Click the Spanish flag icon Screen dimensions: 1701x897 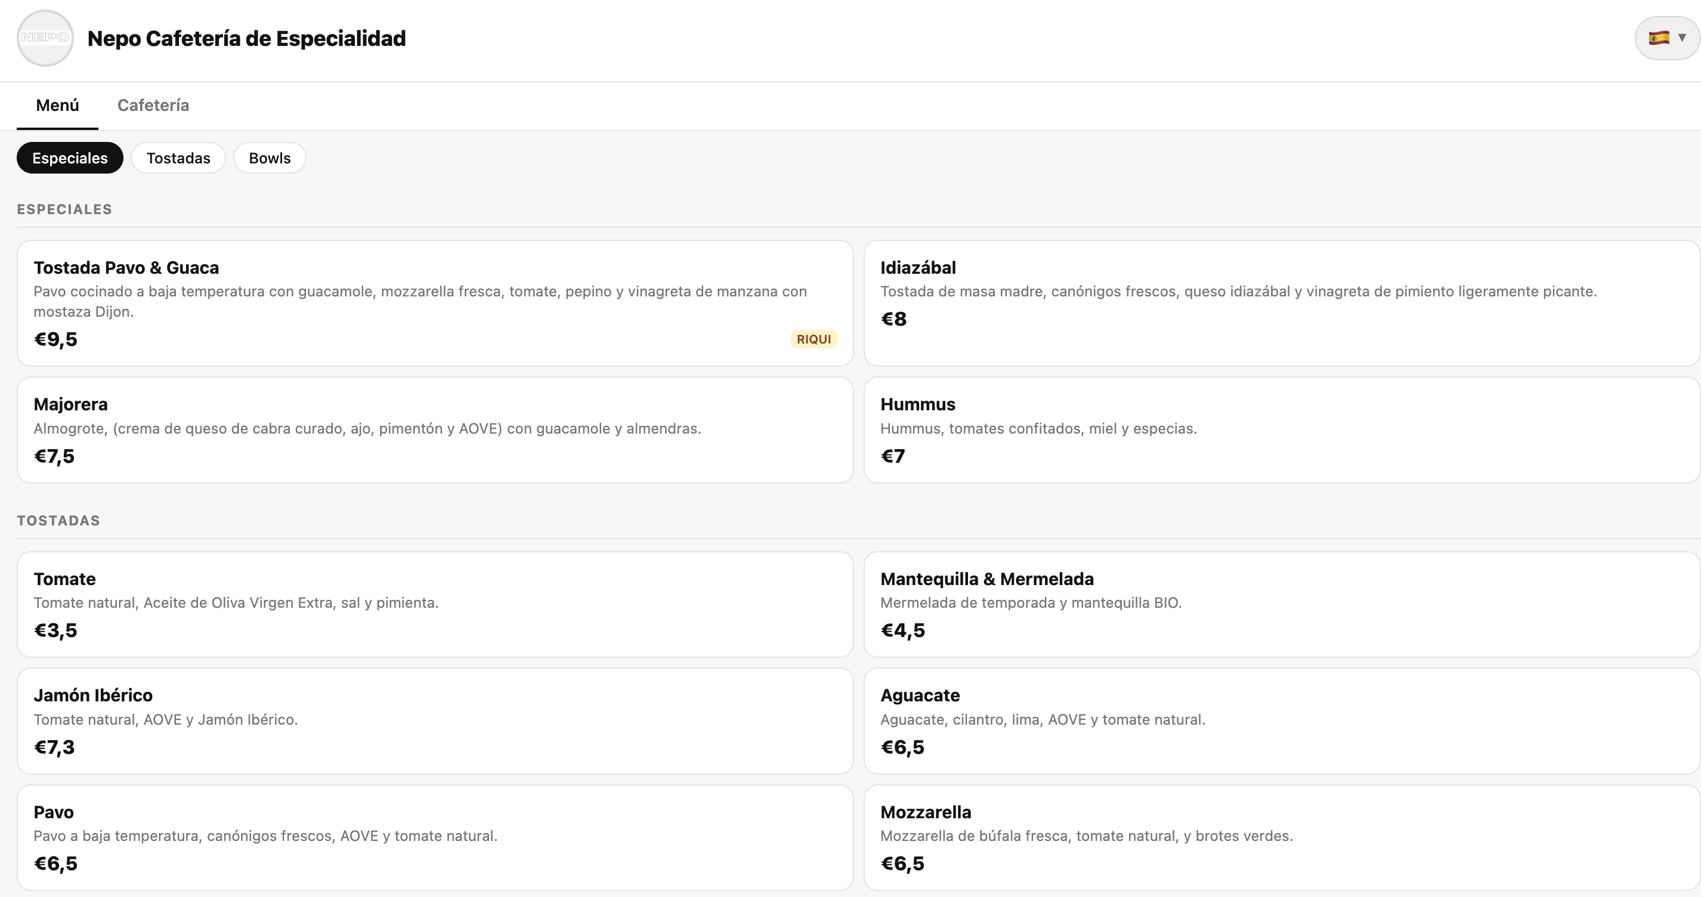tap(1659, 38)
